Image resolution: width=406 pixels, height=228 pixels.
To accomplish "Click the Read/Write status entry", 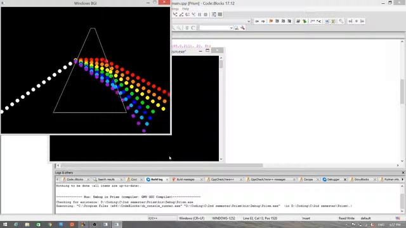I will click(x=346, y=218).
